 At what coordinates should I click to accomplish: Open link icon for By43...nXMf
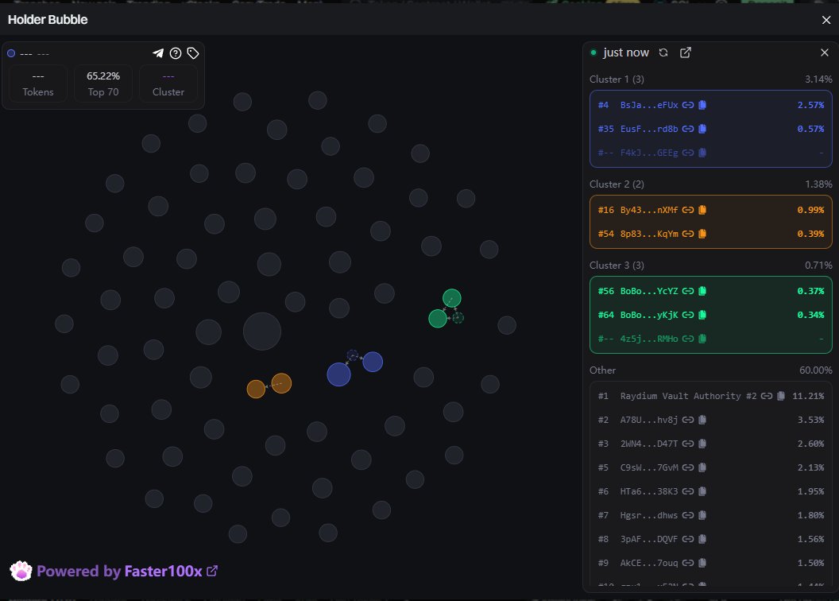coord(688,210)
